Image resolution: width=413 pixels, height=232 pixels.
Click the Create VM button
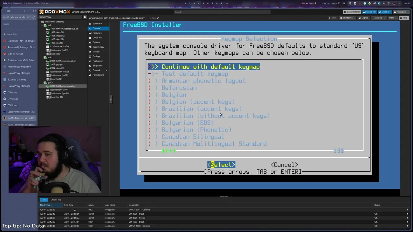(369, 12)
